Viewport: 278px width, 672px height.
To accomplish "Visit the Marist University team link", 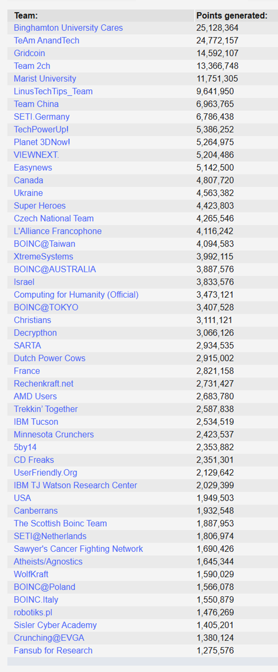I will pyautogui.click(x=45, y=79).
